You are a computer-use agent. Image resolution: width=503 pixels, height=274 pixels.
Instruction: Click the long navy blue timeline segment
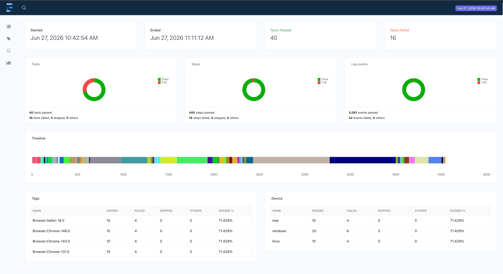(x=363, y=160)
